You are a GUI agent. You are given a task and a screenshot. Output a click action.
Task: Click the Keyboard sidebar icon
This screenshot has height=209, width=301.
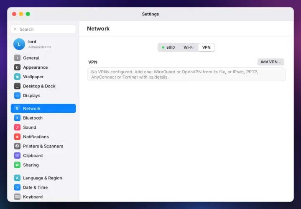click(x=17, y=197)
